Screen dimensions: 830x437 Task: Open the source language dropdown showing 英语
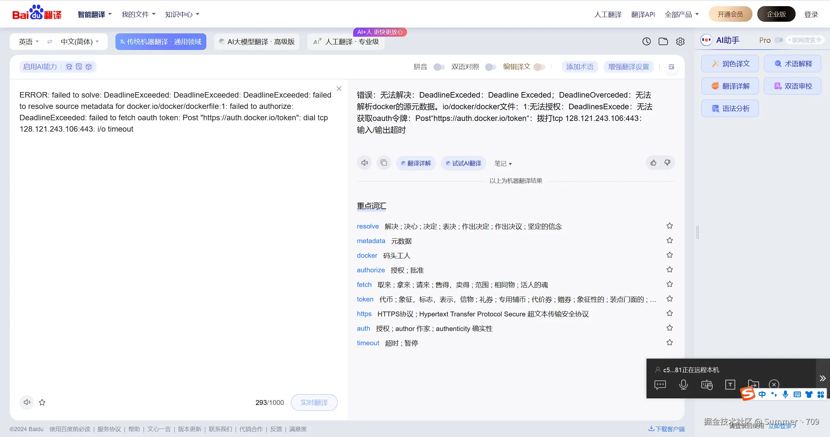(28, 41)
